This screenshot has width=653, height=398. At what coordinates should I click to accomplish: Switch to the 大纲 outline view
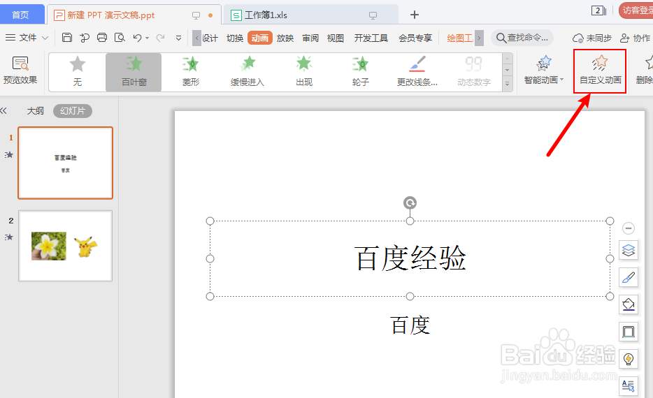point(36,111)
